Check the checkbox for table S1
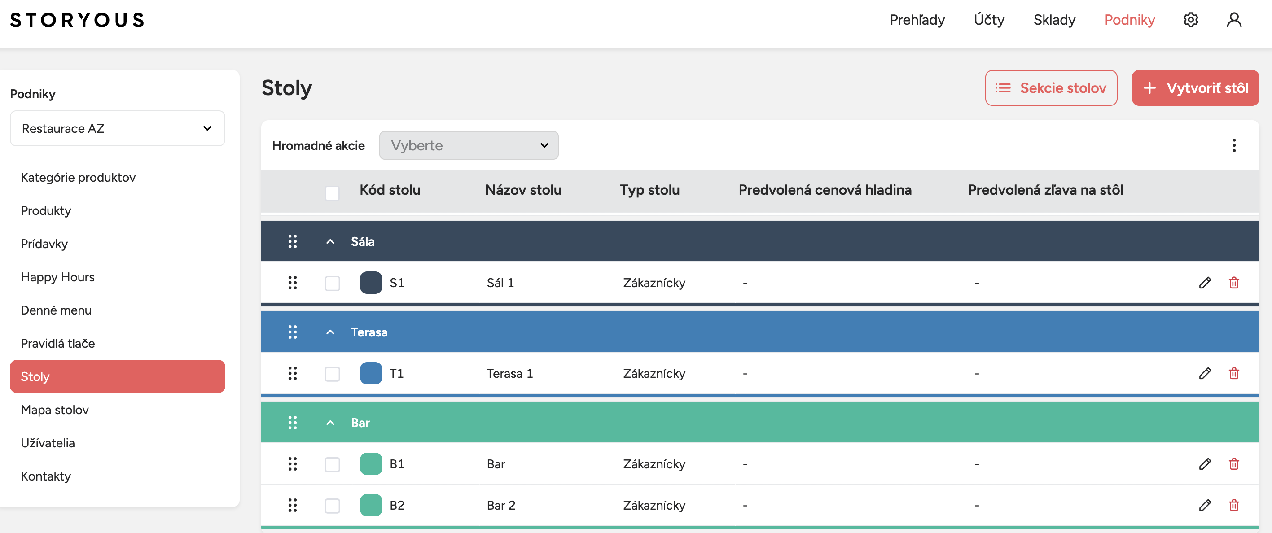Viewport: 1272px width, 533px height. tap(332, 283)
